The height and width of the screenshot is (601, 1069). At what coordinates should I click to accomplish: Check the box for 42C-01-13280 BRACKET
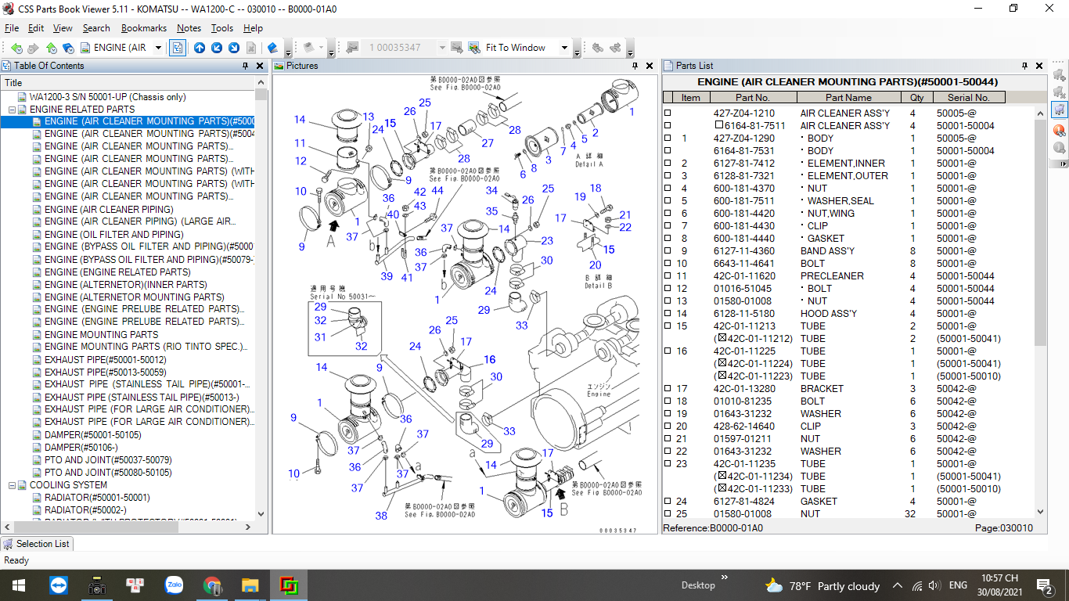pos(668,389)
